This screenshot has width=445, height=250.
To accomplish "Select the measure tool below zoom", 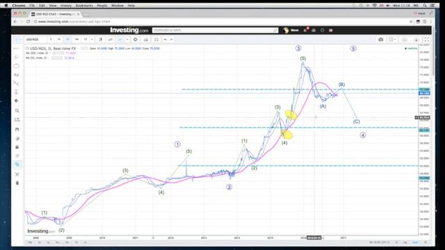I will point(17,119).
